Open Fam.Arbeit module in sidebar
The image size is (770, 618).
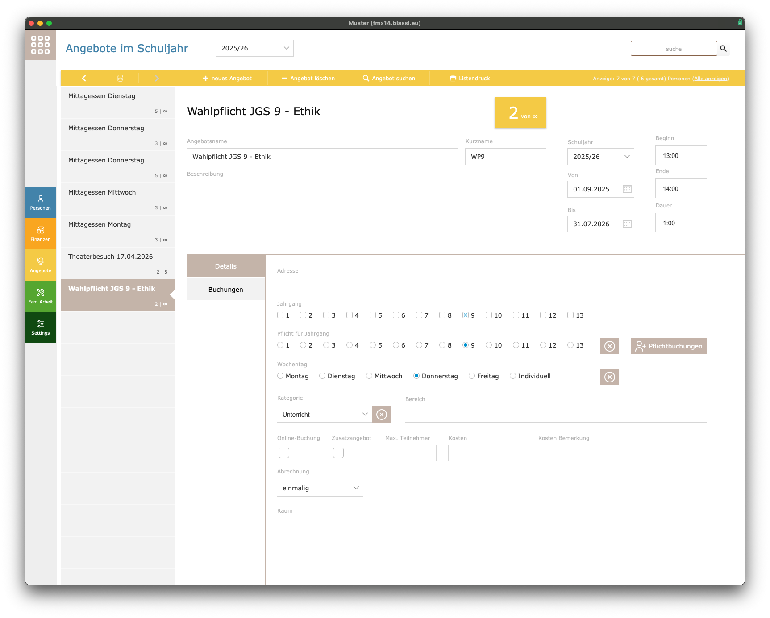coord(41,296)
